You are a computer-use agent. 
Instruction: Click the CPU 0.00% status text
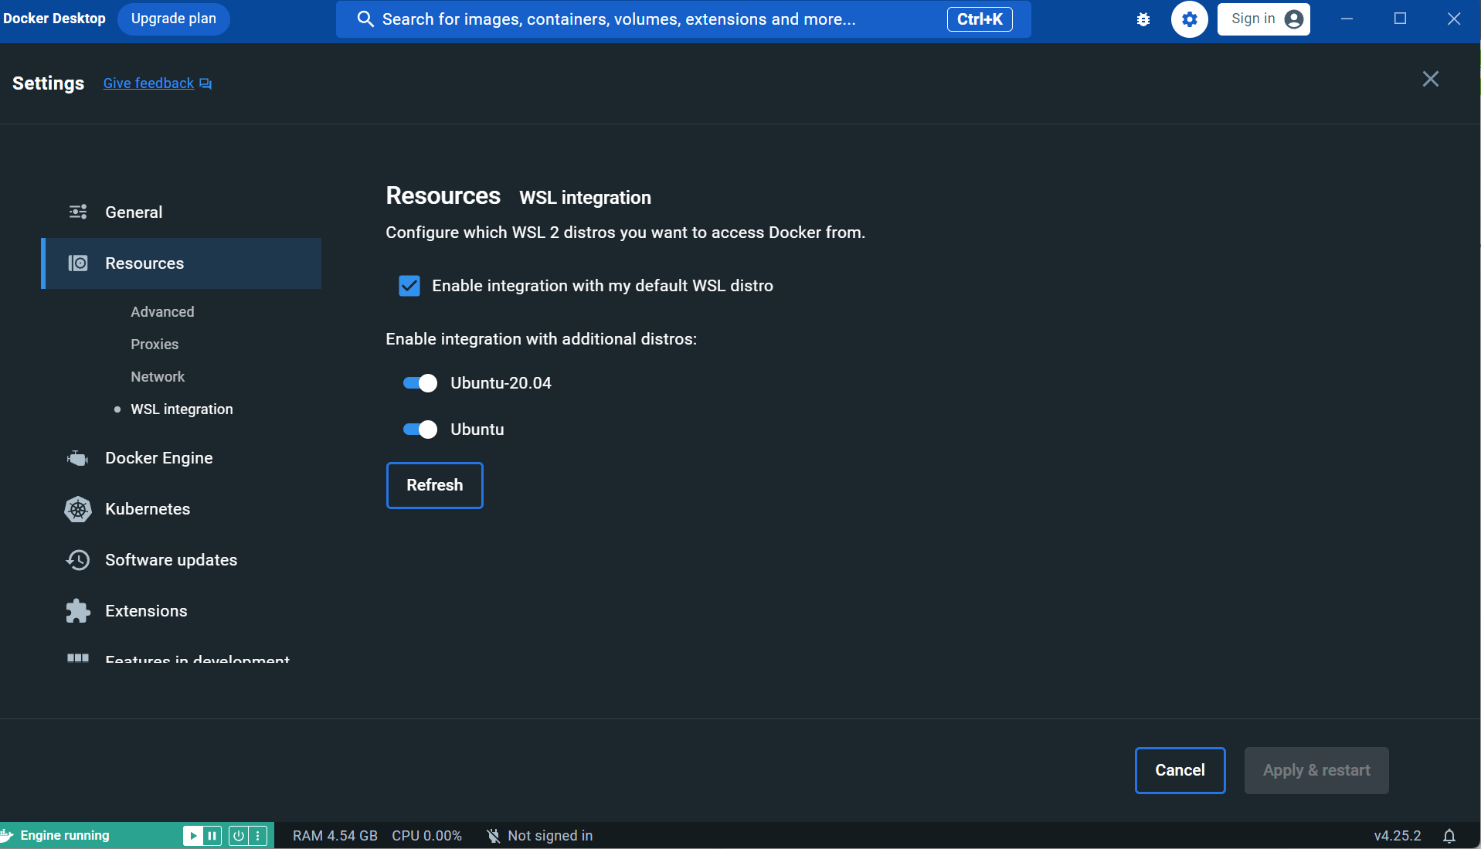click(427, 836)
